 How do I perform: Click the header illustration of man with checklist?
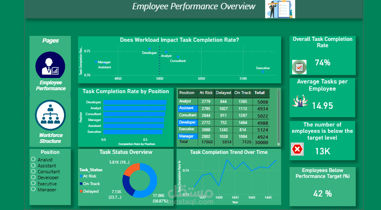coord(280,9)
